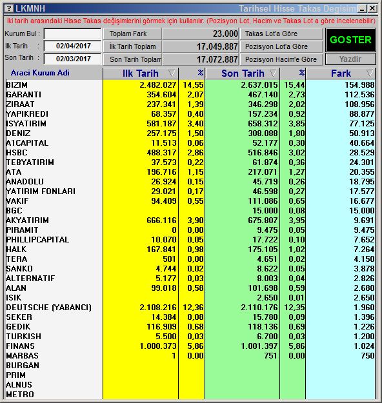Click the Toplam Fark label button

point(132,34)
